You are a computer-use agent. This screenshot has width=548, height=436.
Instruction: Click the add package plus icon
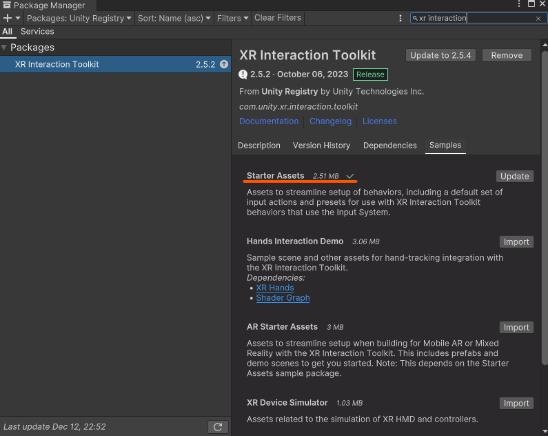point(8,19)
